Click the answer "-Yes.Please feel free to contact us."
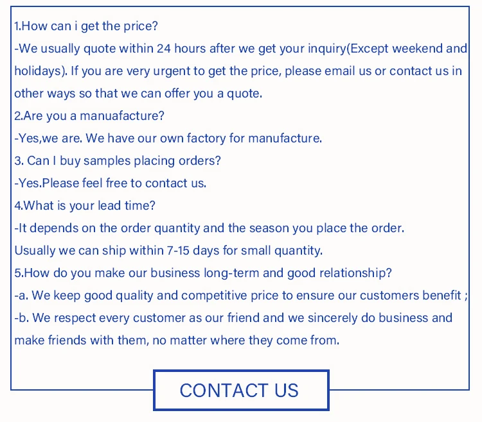 [x=110, y=183]
